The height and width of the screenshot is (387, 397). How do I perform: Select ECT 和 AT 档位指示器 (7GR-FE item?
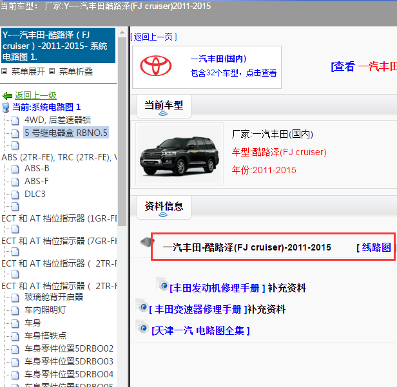[x=59, y=241]
